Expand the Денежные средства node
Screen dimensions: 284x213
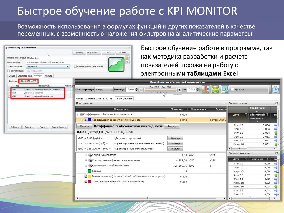(x=86, y=155)
